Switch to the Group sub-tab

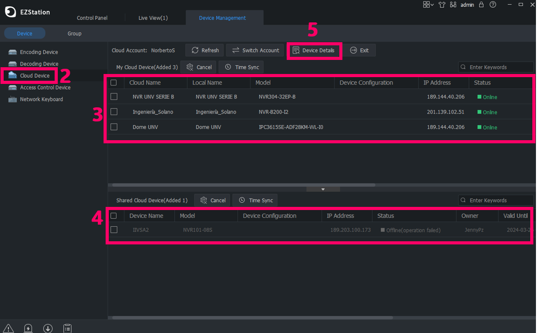[x=74, y=33]
